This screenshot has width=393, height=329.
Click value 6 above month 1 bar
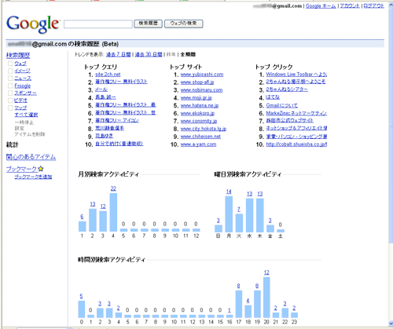[82, 217]
